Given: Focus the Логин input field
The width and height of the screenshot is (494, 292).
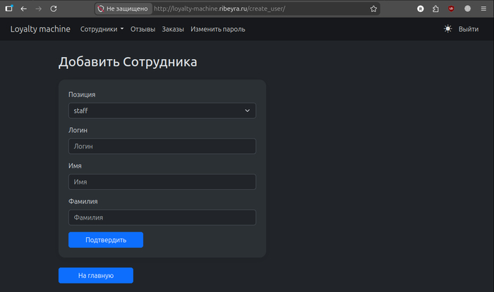Looking at the screenshot, I should point(162,146).
